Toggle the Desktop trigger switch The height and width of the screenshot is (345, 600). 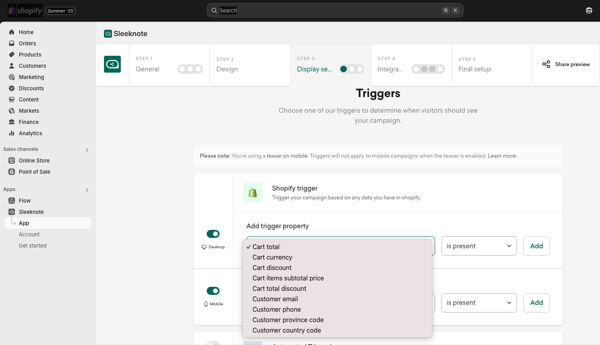coord(213,234)
